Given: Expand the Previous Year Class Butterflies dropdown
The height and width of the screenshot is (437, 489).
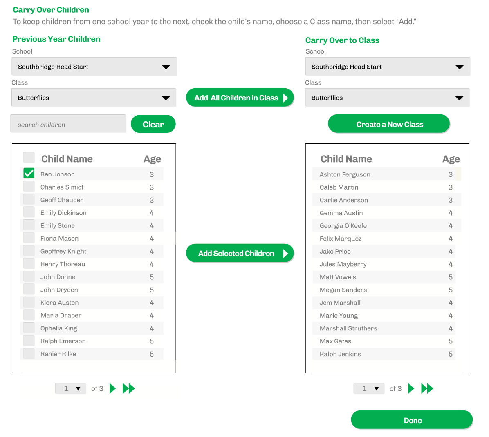Looking at the screenshot, I should point(94,98).
